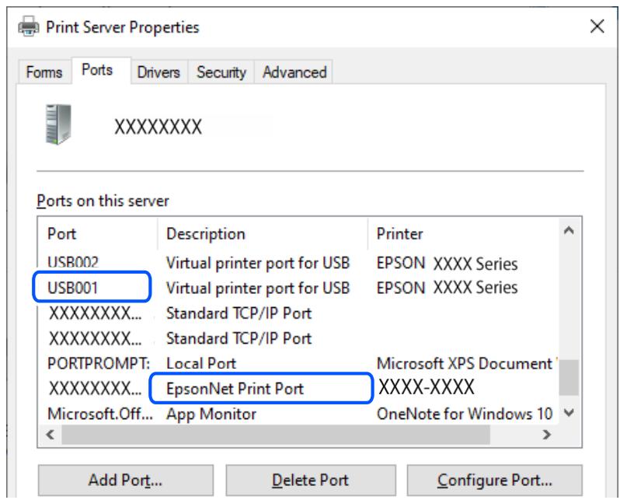The height and width of the screenshot is (500, 620).
Task: Choose the EpsonNet Print Port entry
Action: click(234, 389)
